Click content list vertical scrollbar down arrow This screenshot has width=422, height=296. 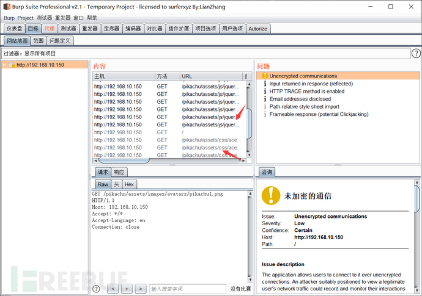pos(249,155)
